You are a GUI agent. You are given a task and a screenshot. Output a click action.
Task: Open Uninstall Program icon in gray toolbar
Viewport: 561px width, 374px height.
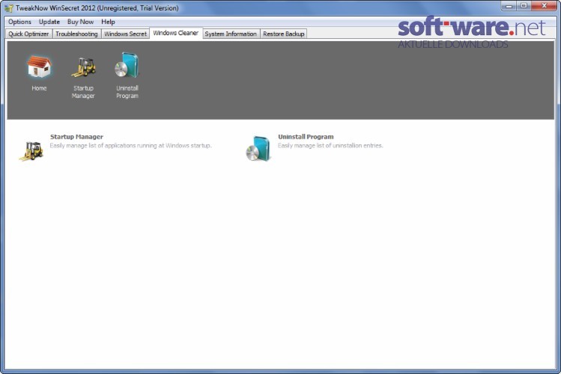(x=127, y=65)
